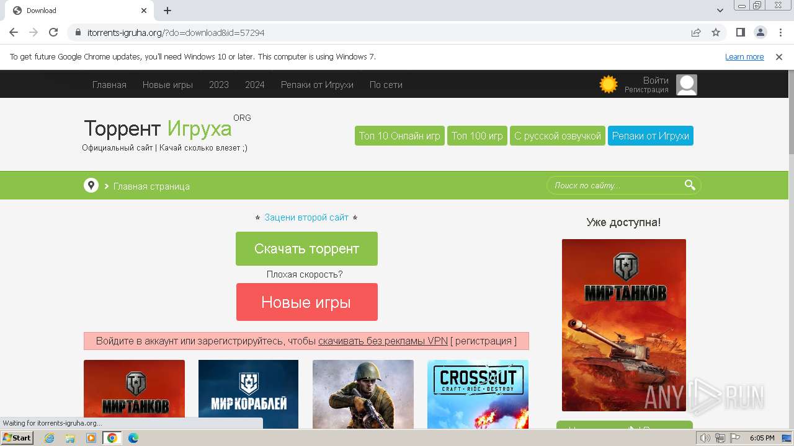Open the Мир кораблей game thumbnail
The image size is (794, 446).
coord(248,394)
